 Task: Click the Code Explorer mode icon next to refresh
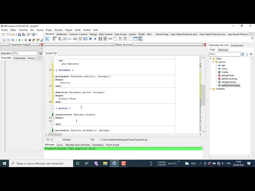247,54
